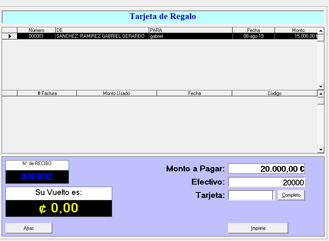
Task: Click the PARA column header
Action: tap(191, 30)
